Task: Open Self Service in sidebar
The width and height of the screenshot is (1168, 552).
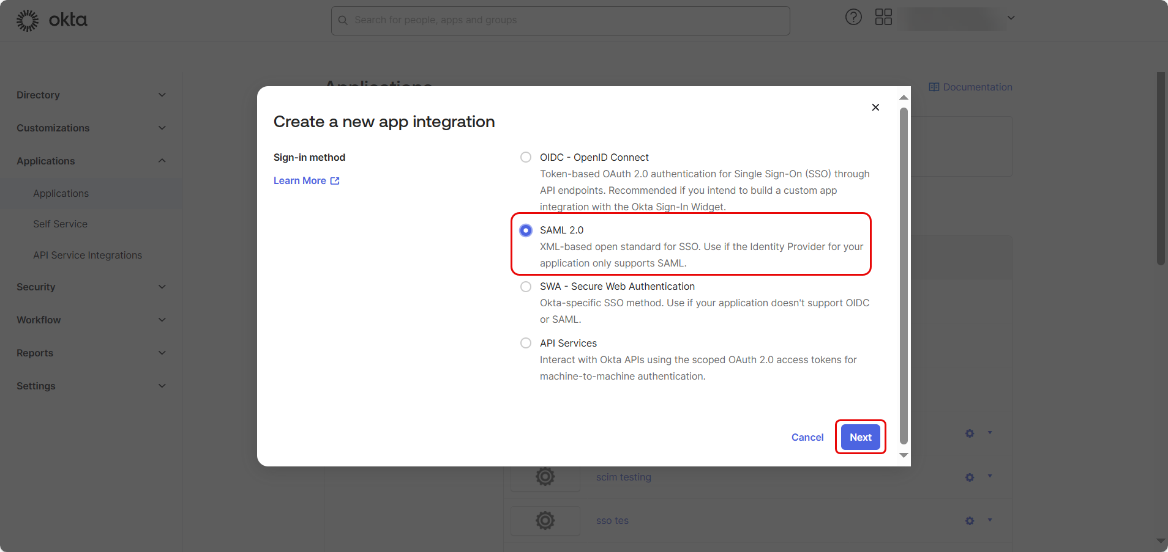Action: click(60, 224)
